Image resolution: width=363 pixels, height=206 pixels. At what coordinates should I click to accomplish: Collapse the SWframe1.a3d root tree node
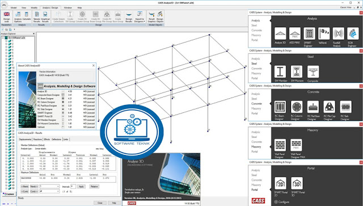click(x=3, y=37)
